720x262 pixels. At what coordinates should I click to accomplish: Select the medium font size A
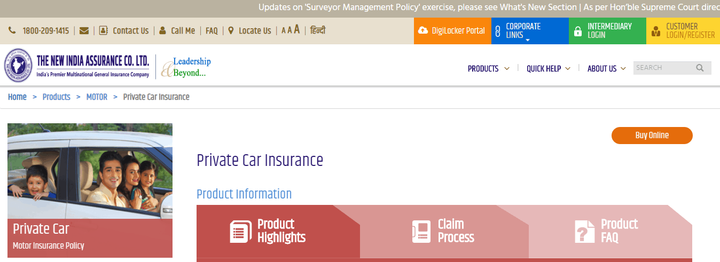click(x=289, y=30)
